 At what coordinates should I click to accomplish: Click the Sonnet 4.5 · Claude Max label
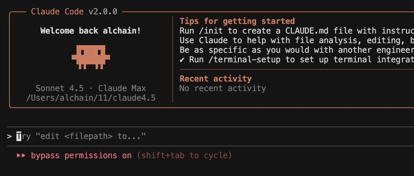point(91,88)
